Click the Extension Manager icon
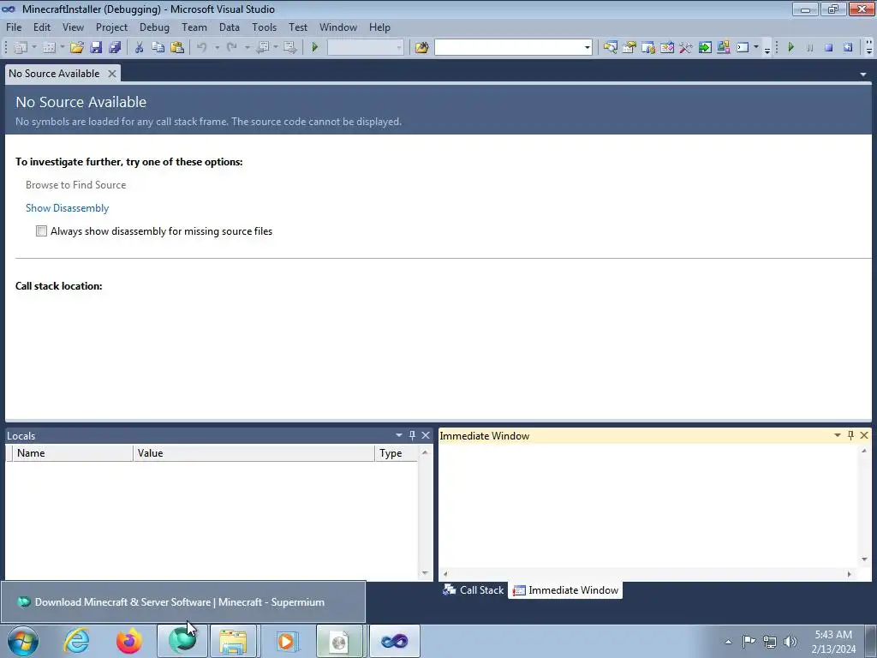The image size is (877, 658). tap(723, 48)
